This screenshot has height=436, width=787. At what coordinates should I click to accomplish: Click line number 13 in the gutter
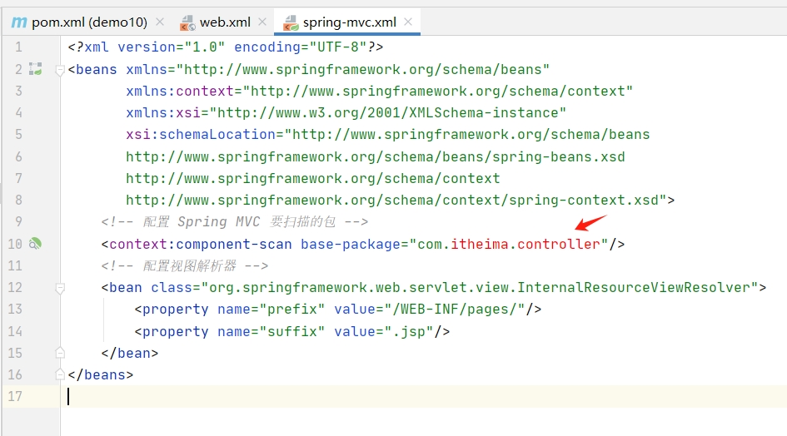(x=15, y=310)
